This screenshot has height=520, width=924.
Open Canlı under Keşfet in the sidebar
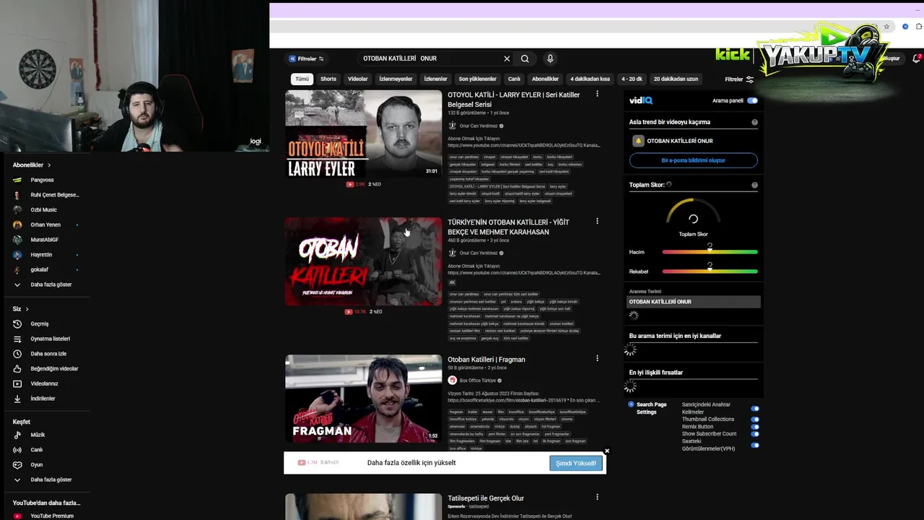point(36,450)
